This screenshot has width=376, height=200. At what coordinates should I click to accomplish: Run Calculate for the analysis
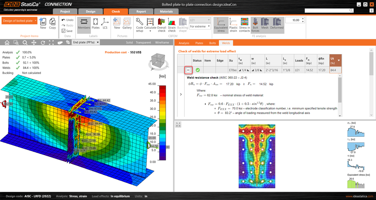150,23
